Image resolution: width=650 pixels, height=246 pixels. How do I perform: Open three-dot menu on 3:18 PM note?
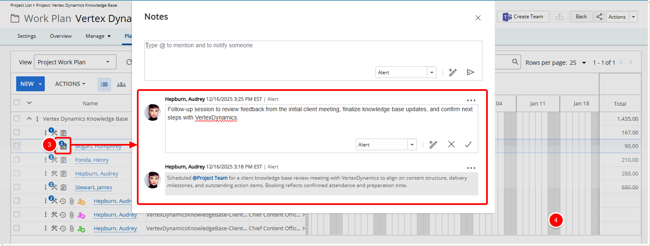point(471,168)
